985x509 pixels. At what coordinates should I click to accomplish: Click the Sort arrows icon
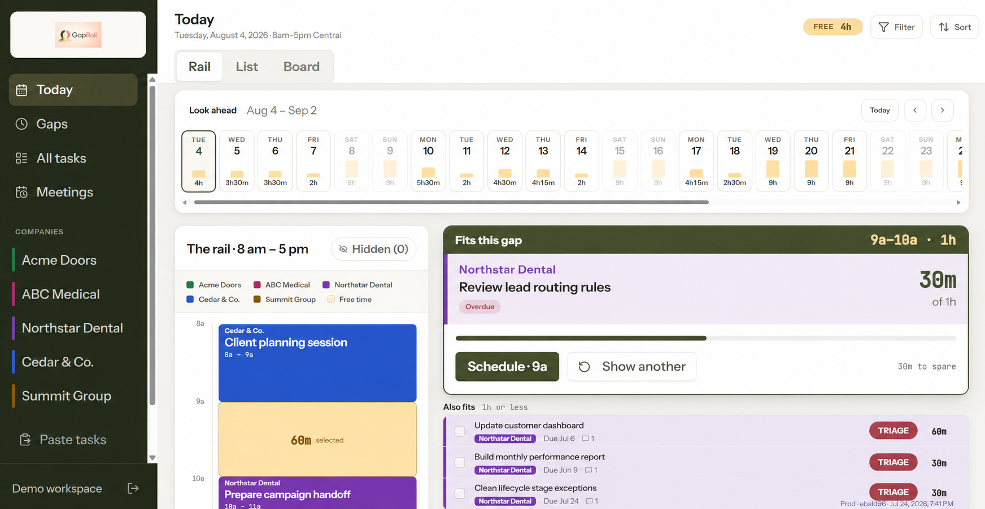click(944, 27)
